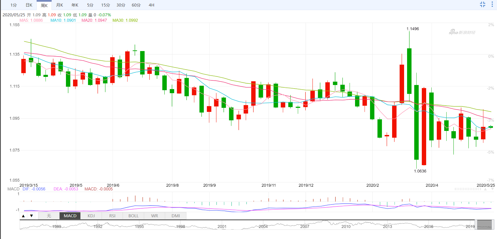Screen dimensions: 497x239
Task: Exit fullscreen with the collapse icon
Action: tap(483, 4)
